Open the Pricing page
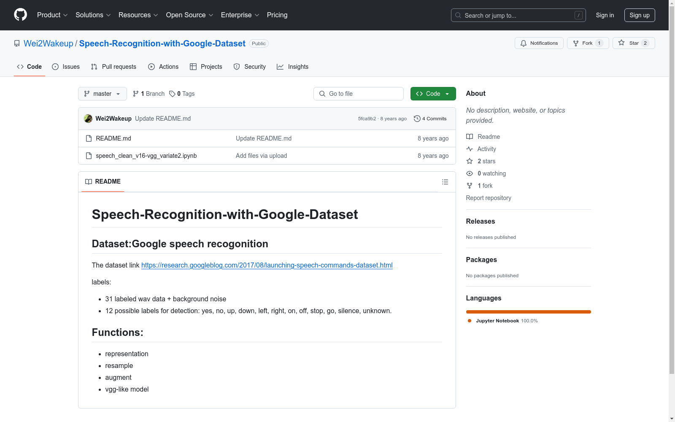 [x=277, y=15]
